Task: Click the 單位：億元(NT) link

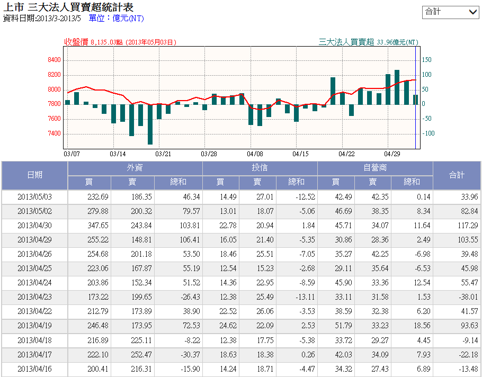Action: [116, 19]
